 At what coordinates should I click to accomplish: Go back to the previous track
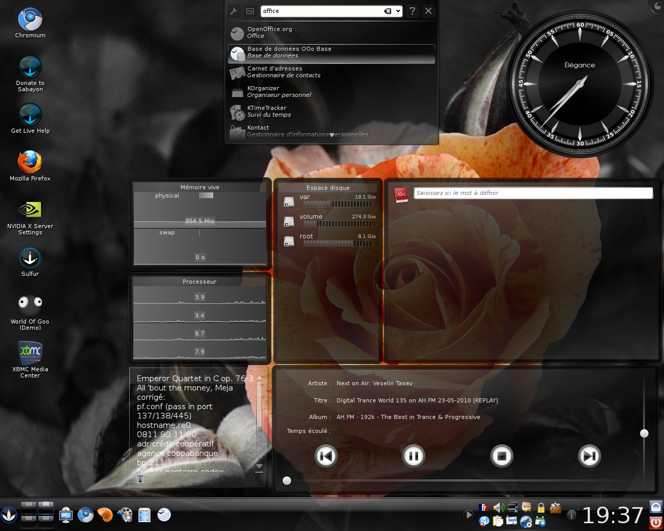pos(326,456)
